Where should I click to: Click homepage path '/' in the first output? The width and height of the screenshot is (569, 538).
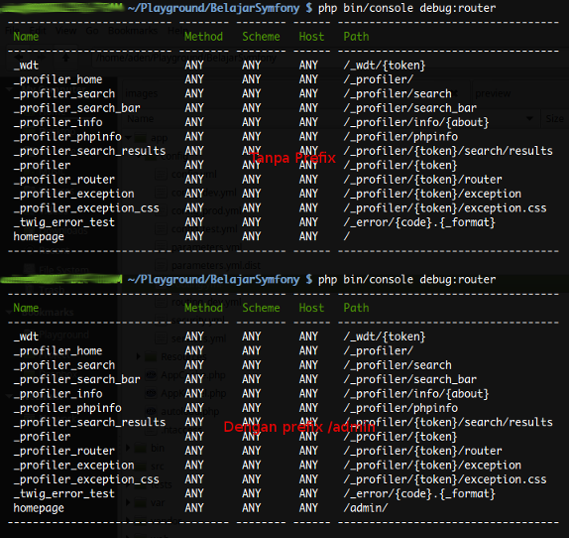347,236
